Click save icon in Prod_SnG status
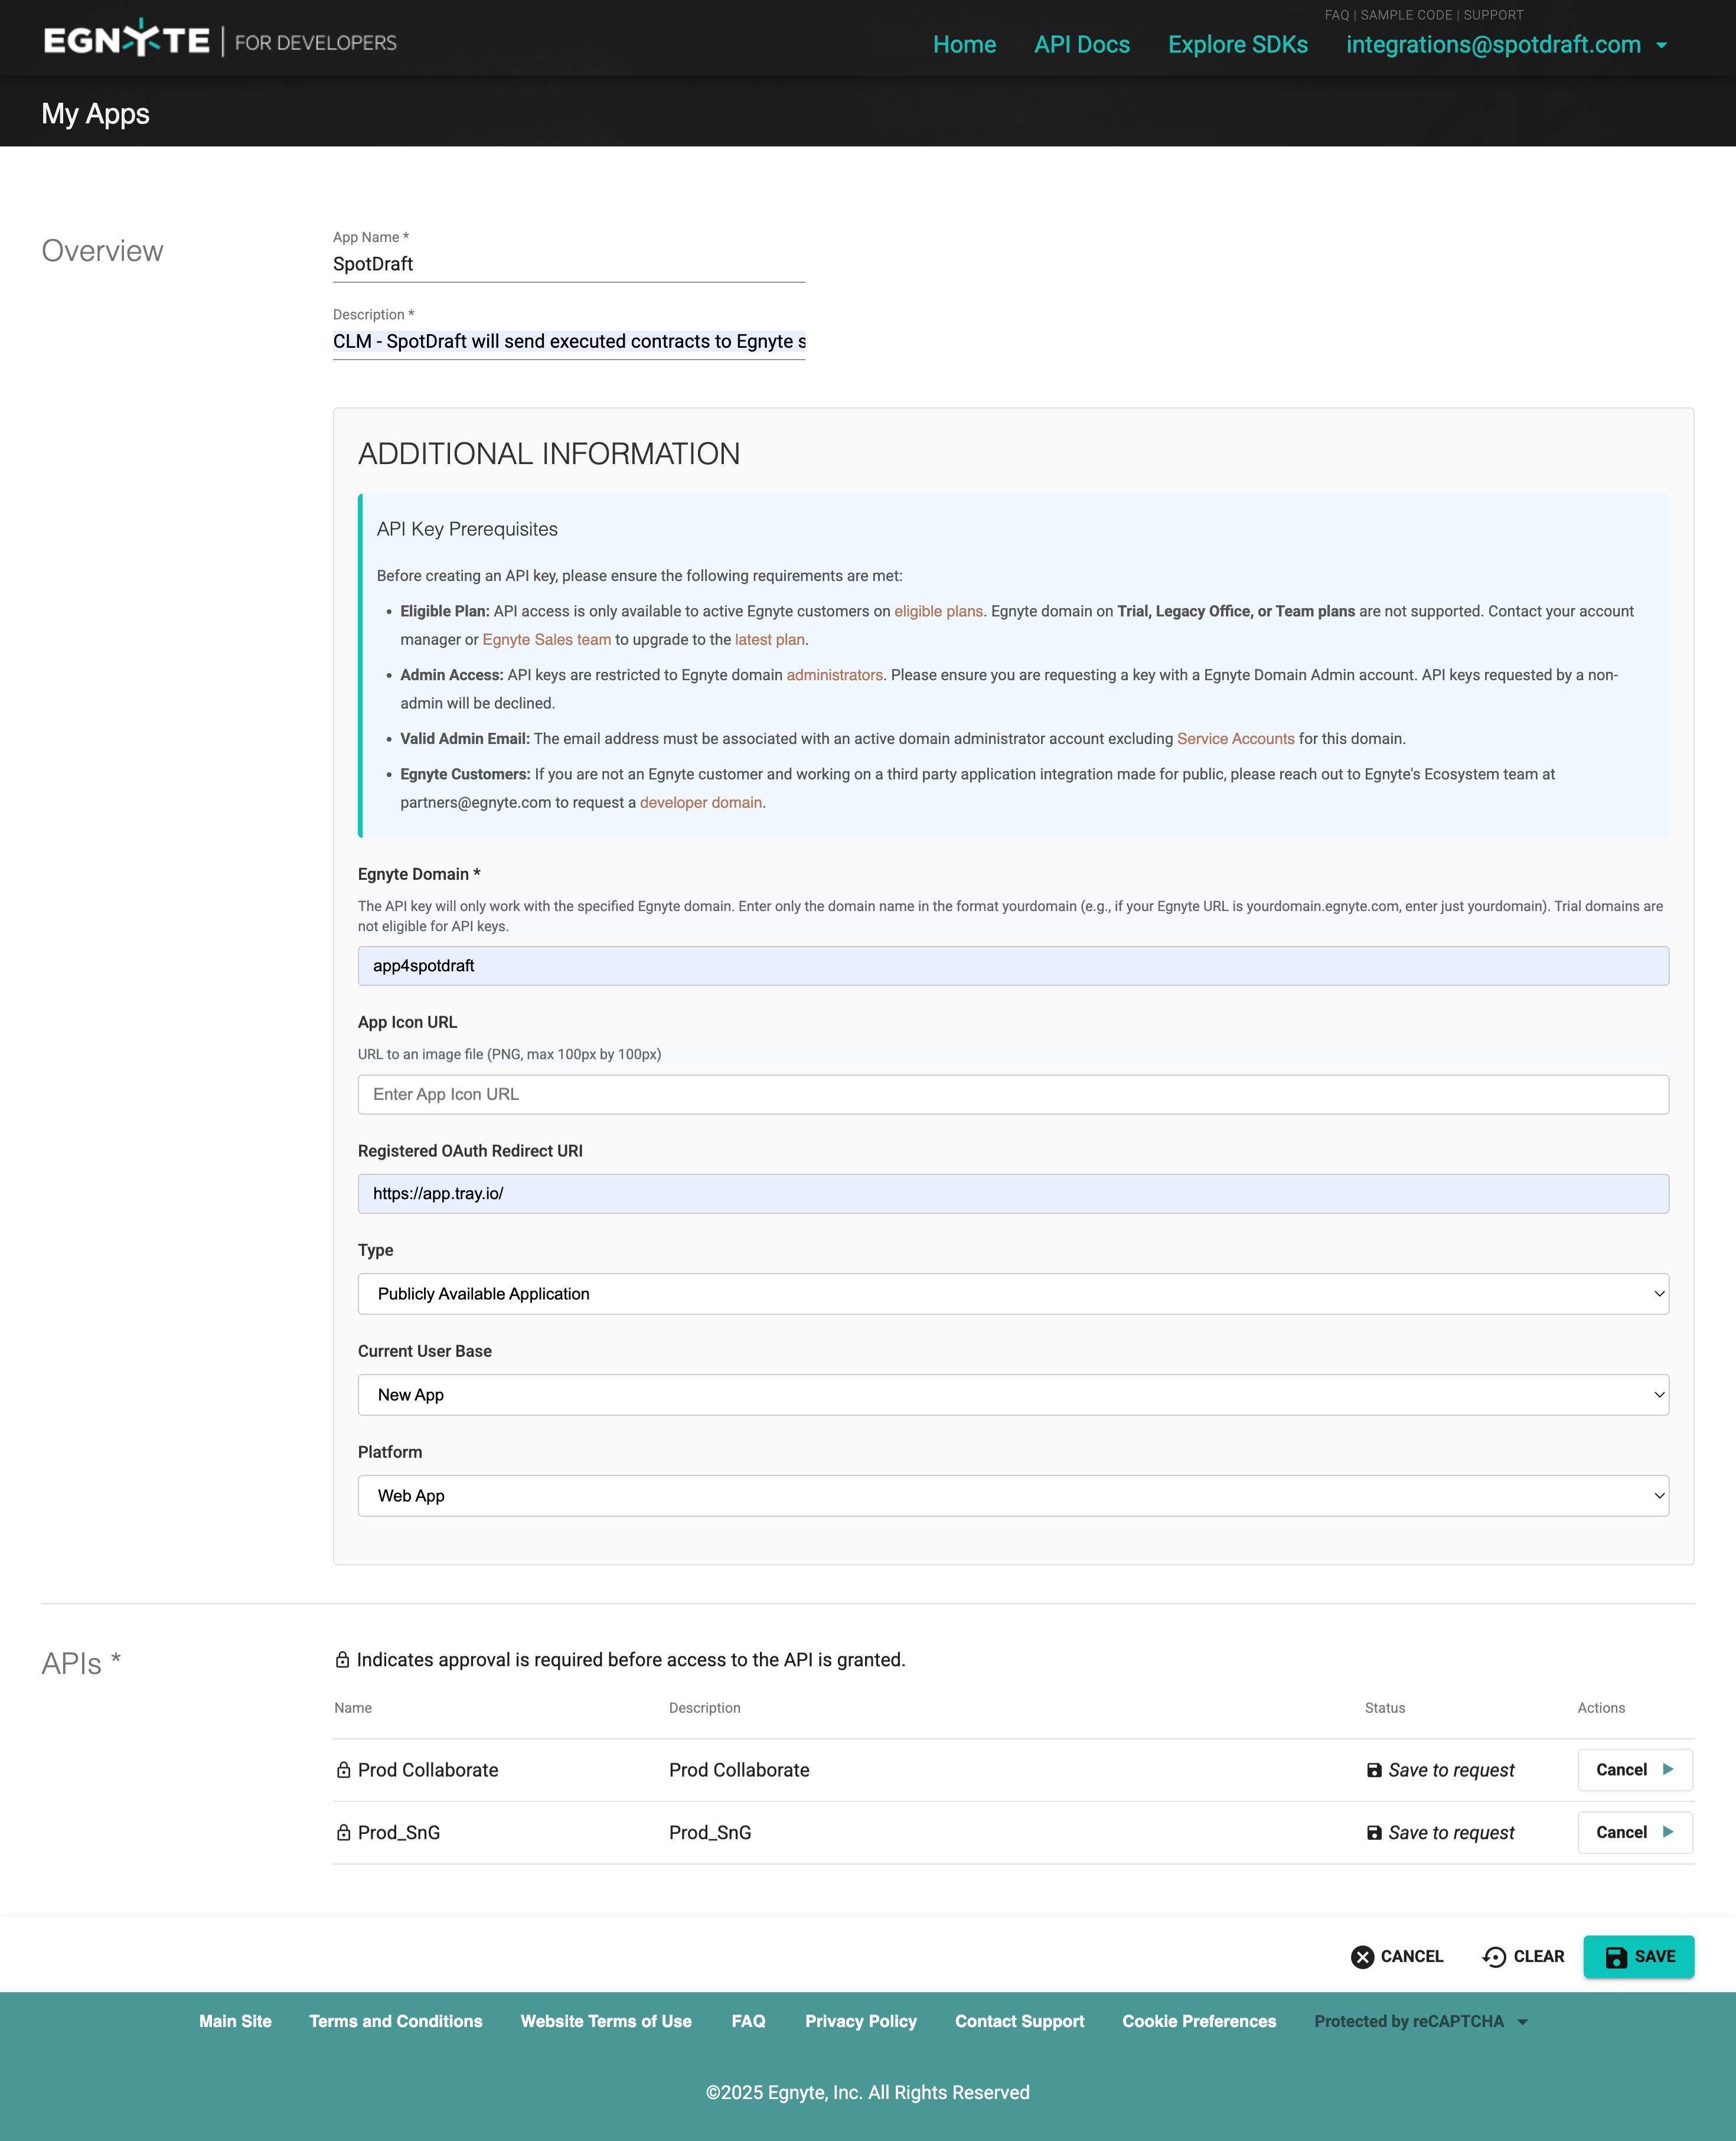The height and width of the screenshot is (2141, 1736). pos(1374,1832)
